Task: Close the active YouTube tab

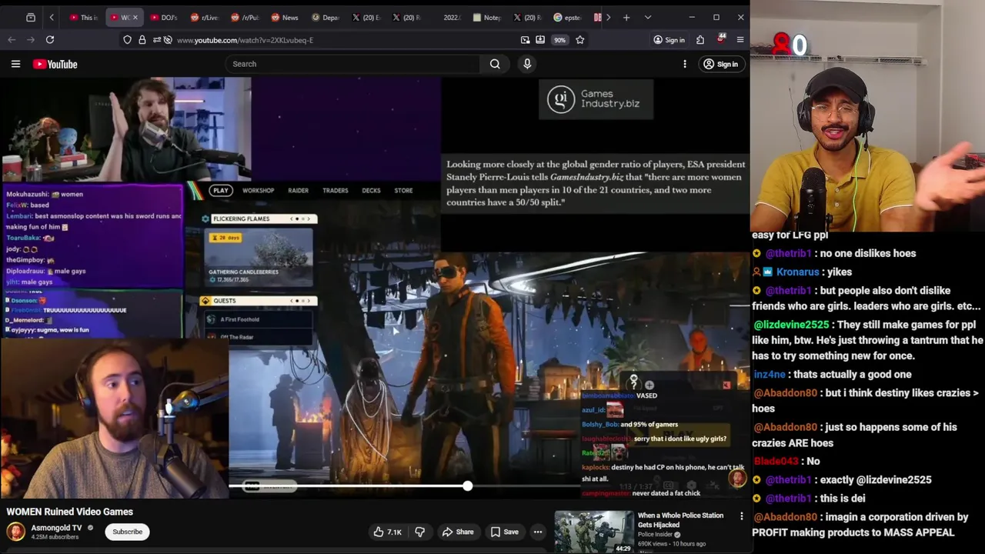Action: coord(135,17)
